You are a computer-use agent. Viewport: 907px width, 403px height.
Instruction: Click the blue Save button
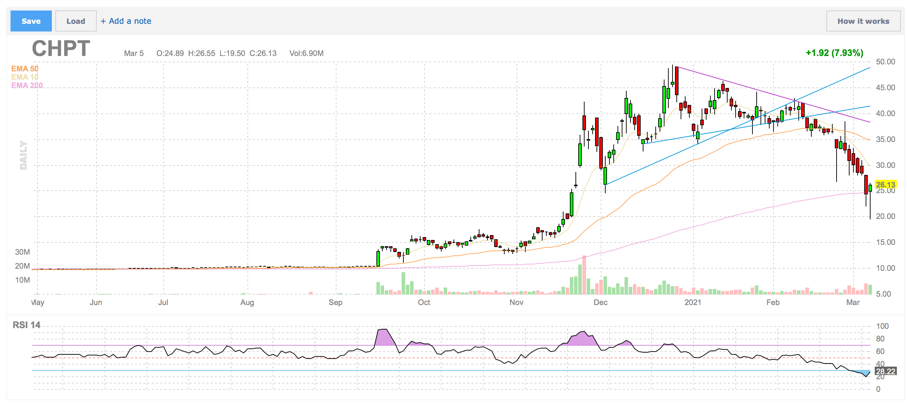pos(31,21)
